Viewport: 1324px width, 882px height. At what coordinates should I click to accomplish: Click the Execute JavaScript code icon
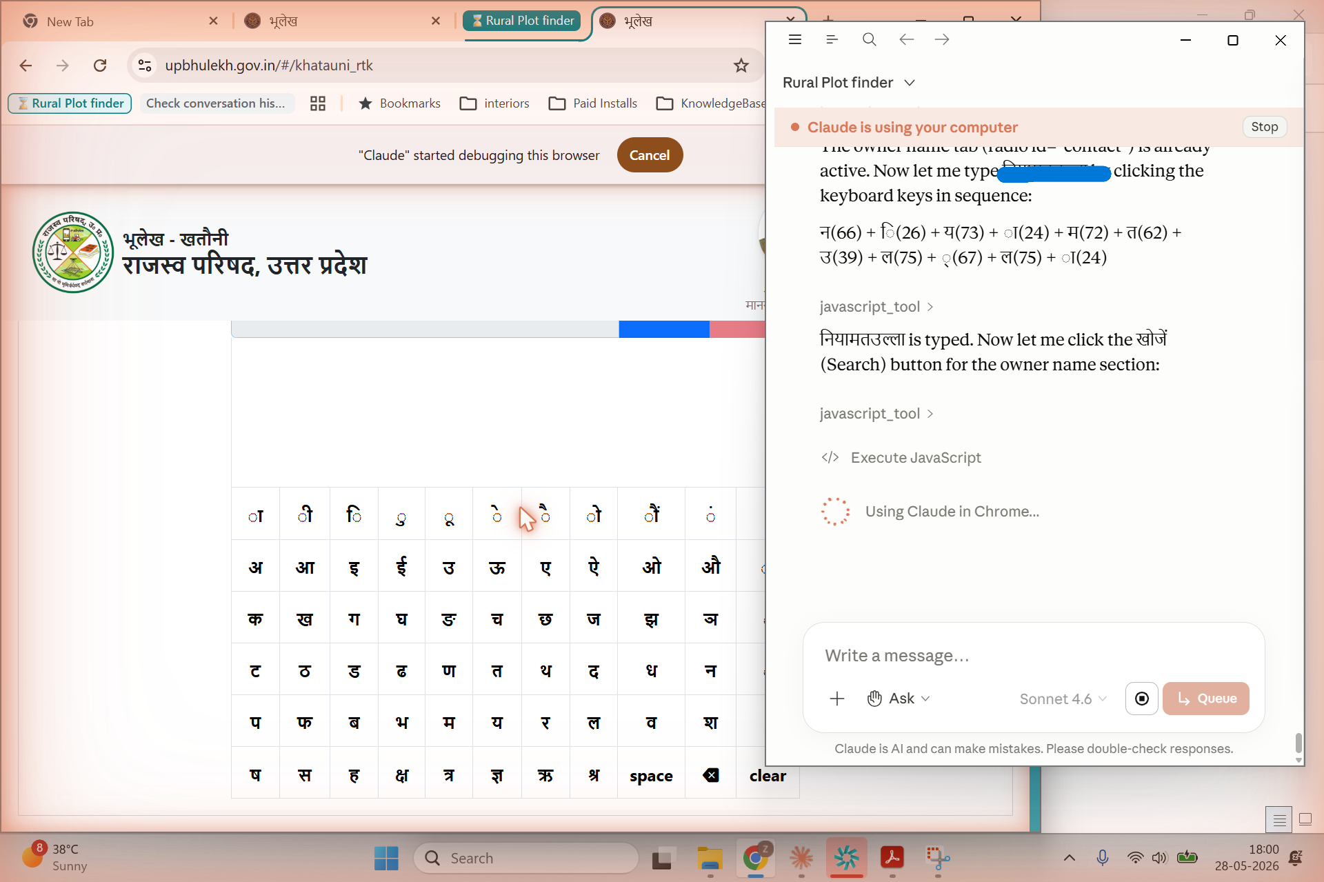click(x=830, y=458)
